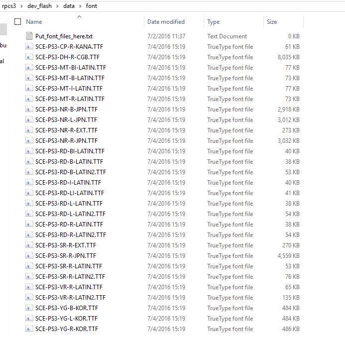Click the 61 KB size value

tap(292, 47)
